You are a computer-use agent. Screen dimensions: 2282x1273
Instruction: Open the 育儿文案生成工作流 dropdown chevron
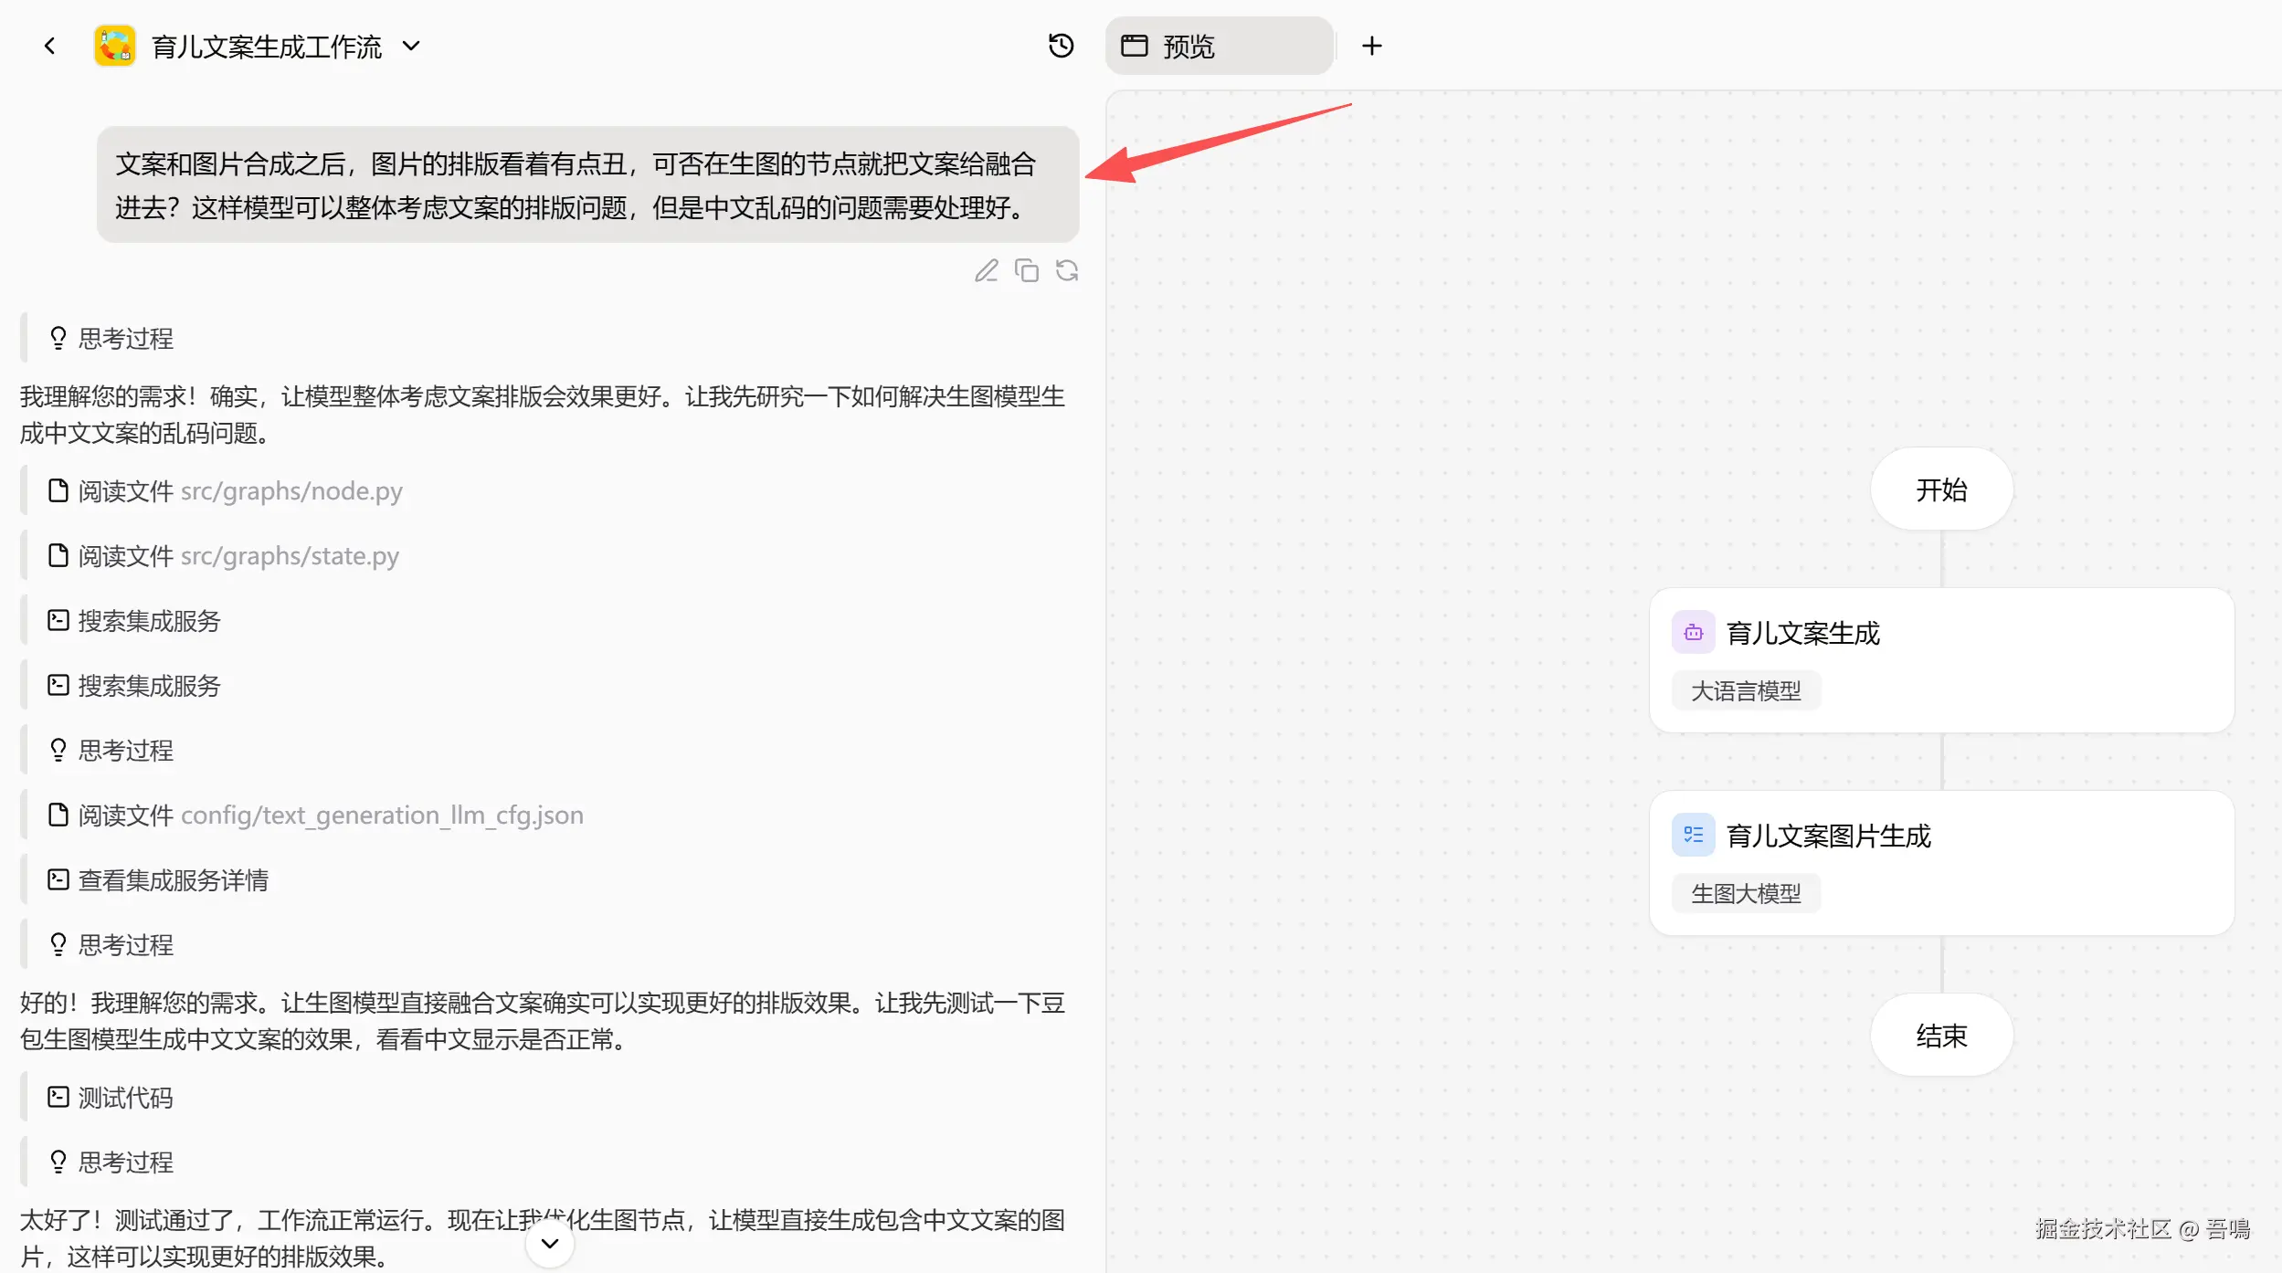coord(412,46)
